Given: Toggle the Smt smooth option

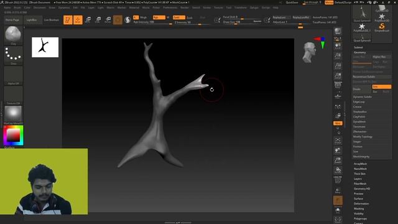Looking at the screenshot, I should click(x=381, y=86).
